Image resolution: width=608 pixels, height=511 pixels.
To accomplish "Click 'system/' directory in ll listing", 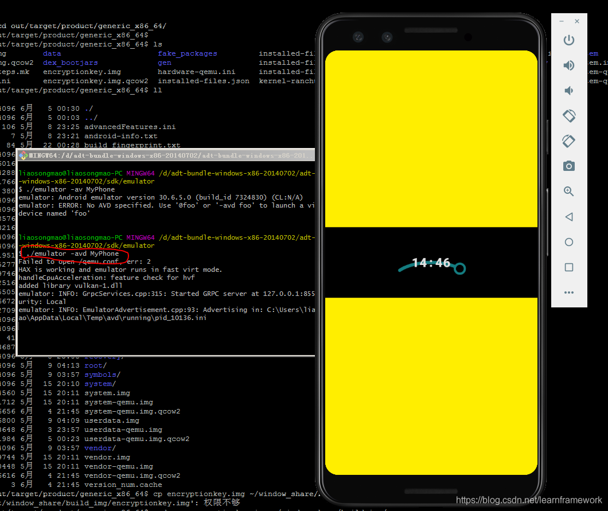I will [100, 384].
